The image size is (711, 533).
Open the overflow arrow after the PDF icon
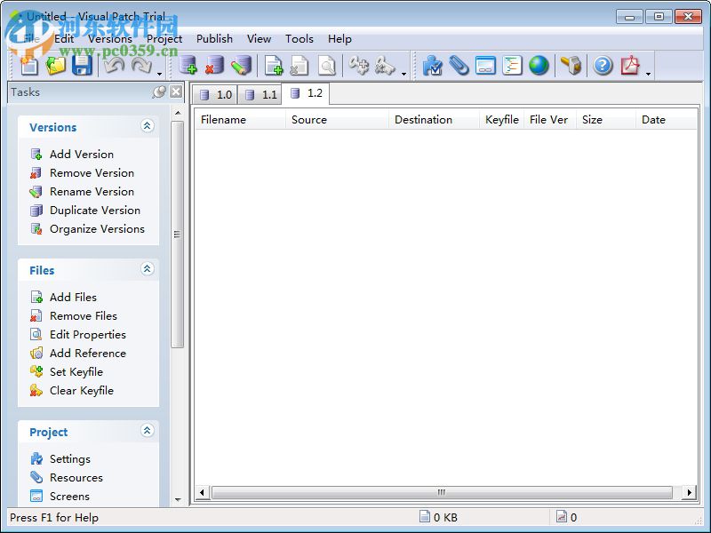[648, 74]
